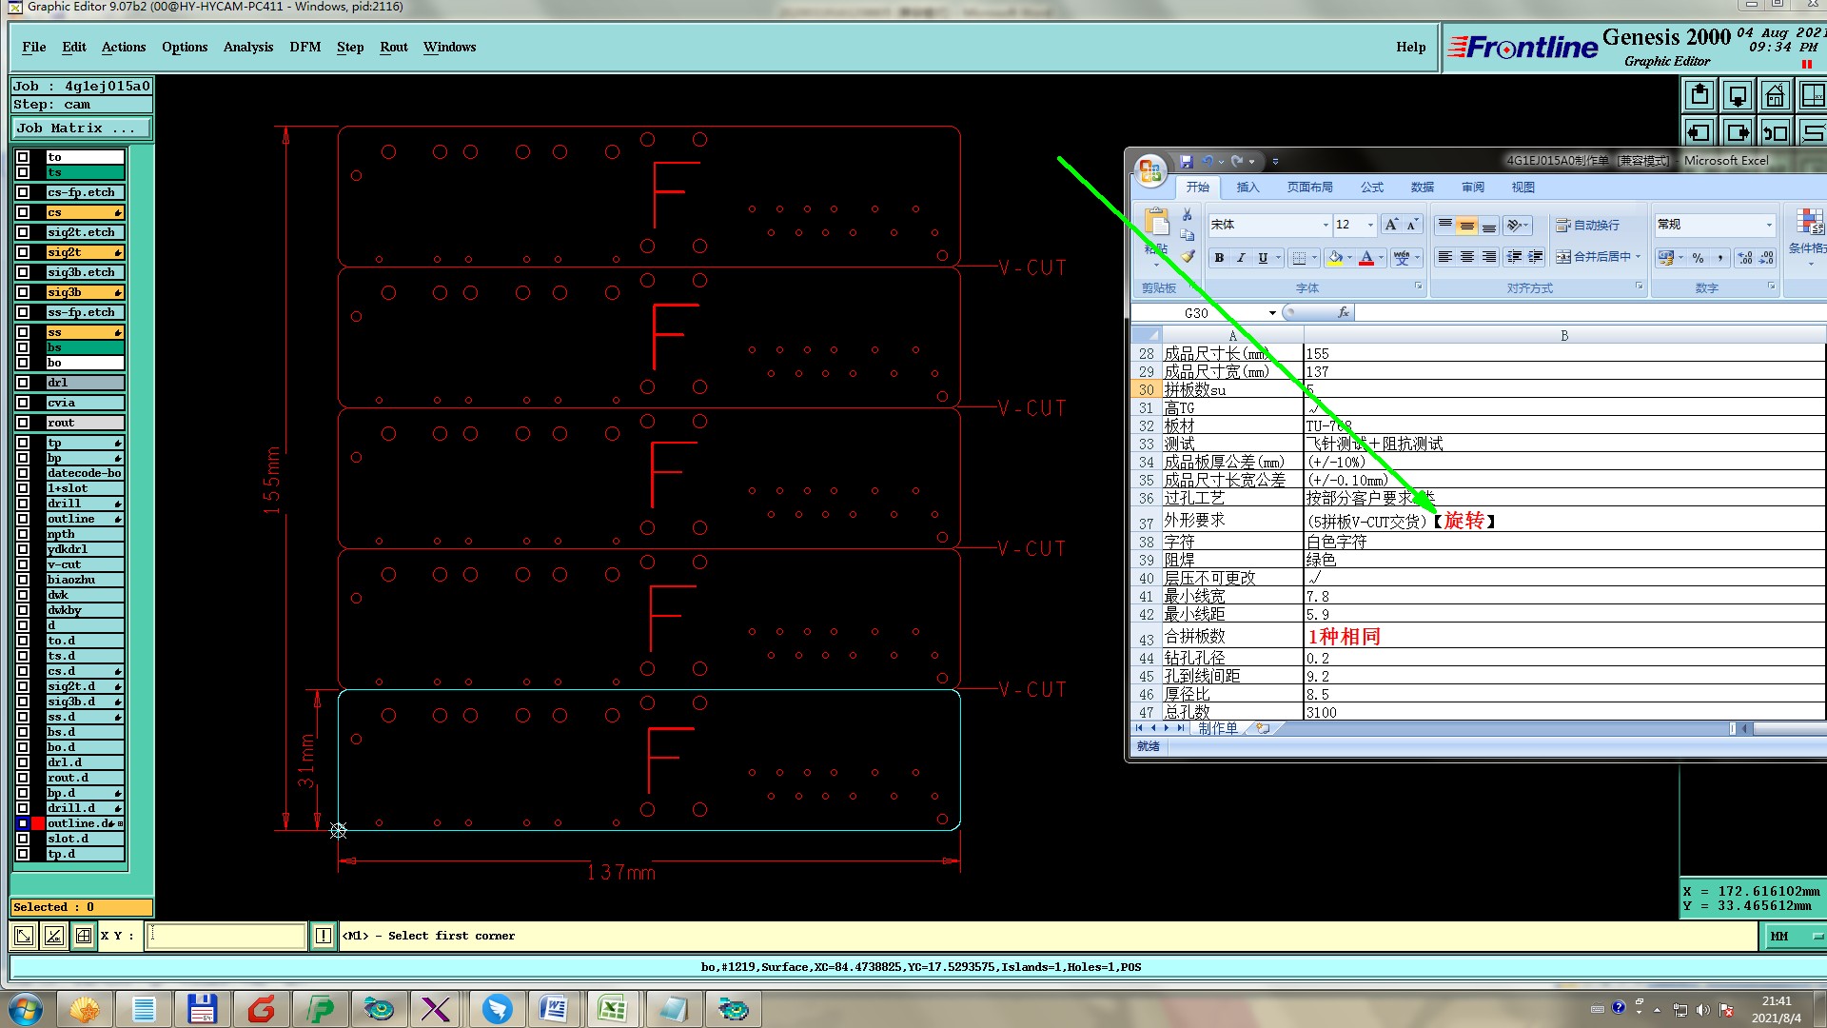Click the increase indent icon in Excel
Viewport: 1827px width, 1028px height.
coord(1536,257)
